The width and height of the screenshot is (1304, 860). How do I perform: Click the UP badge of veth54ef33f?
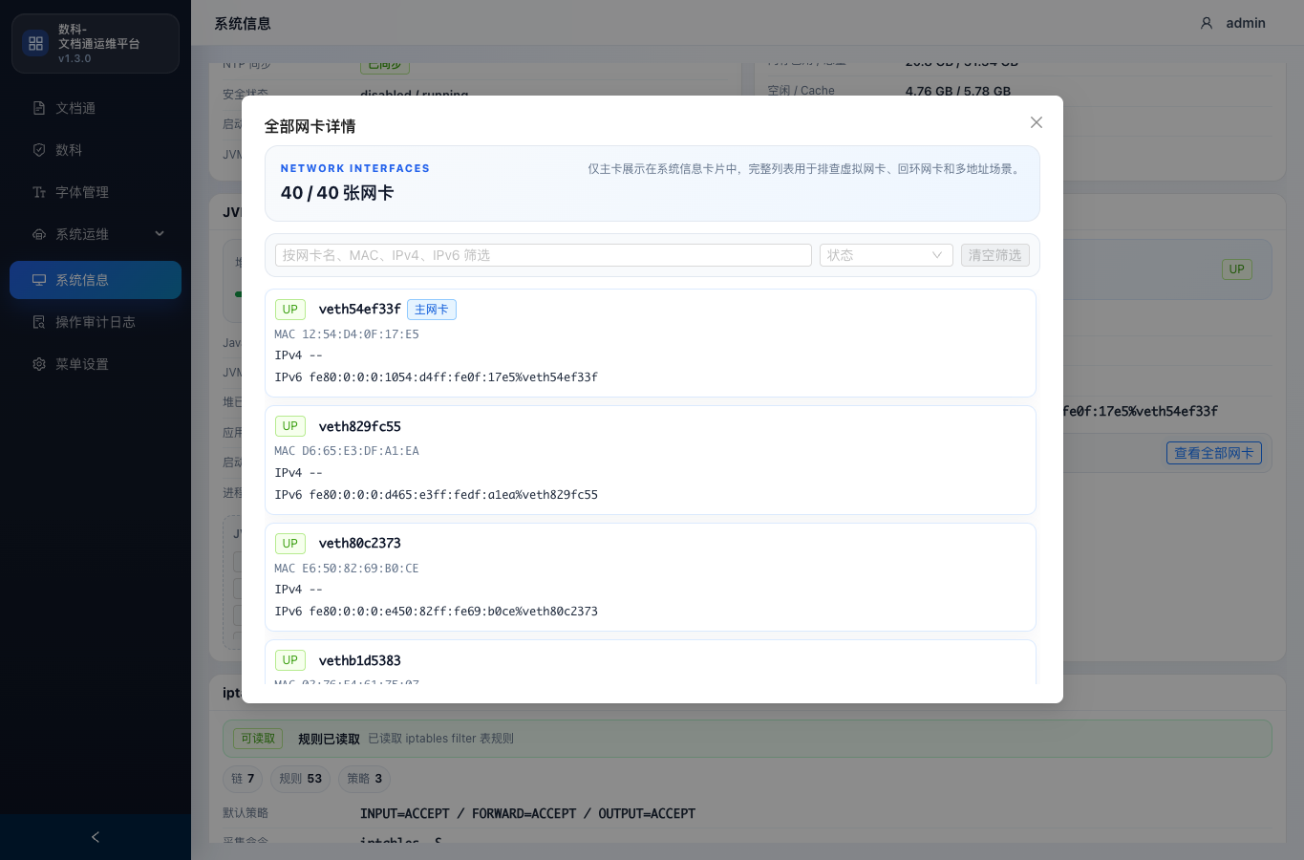tap(290, 310)
